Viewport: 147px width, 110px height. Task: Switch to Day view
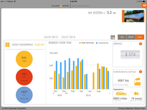coord(122,37)
